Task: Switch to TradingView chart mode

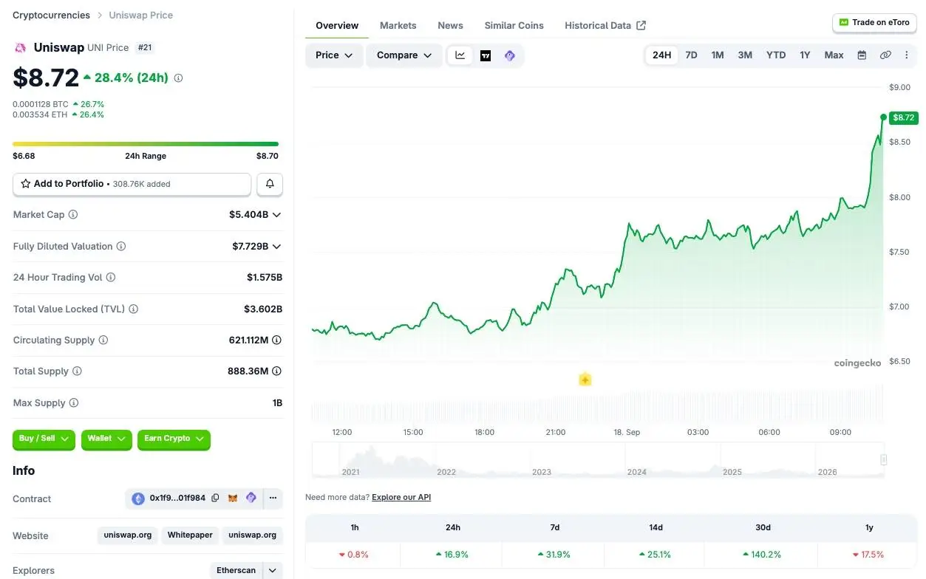Action: (x=486, y=55)
